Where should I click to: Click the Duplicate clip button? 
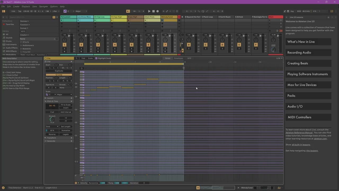click(59, 71)
